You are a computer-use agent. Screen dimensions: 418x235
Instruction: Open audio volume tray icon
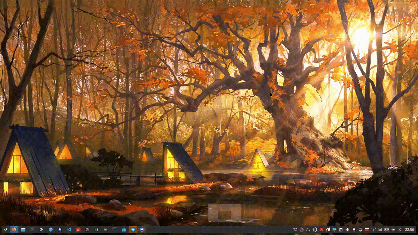(x=347, y=229)
